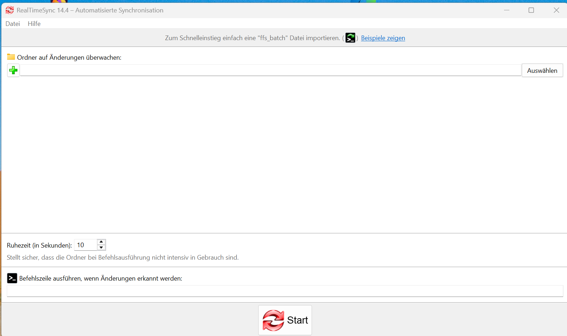Decrease Ruhezeit with the down arrow
Screen dimensions: 567x336
click(x=101, y=248)
